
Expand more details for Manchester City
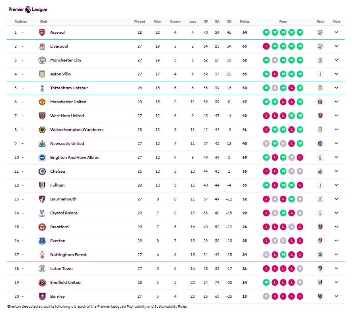click(x=336, y=60)
